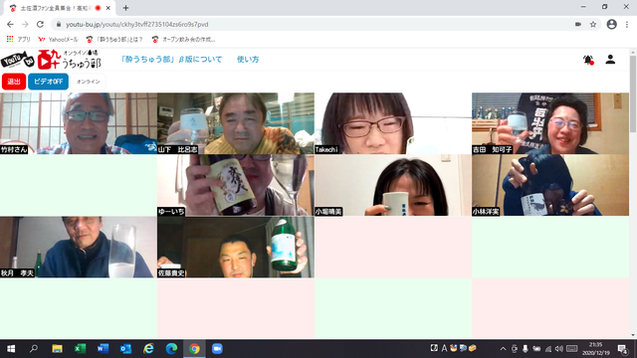Image resolution: width=637 pixels, height=358 pixels.
Task: Leave the room with 退出 button
Action: pyautogui.click(x=14, y=82)
